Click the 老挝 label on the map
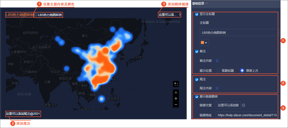Image resolution: width=288 pixels, height=128 pixels. (84, 86)
